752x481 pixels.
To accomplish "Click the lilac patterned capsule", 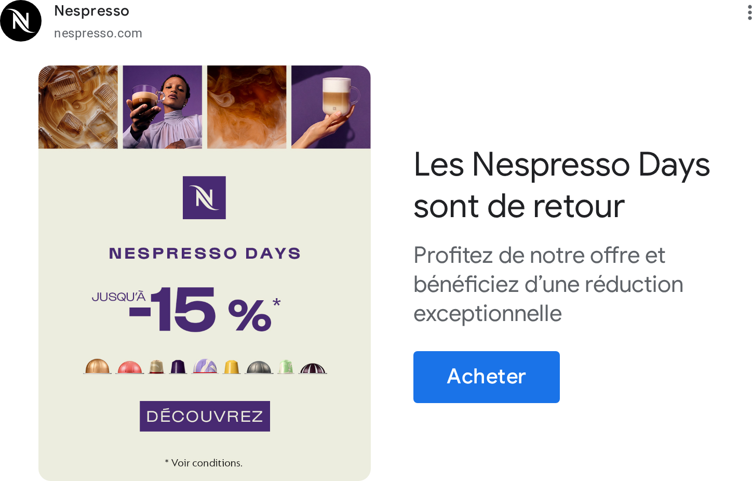I will (x=205, y=366).
